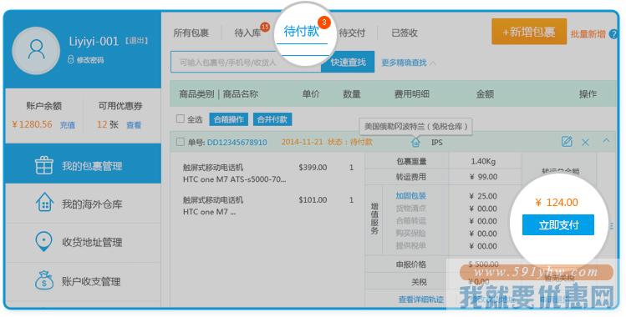Screen dimensions: 626x317
Task: Click the 15 badge on 待入库
Action: [265, 27]
